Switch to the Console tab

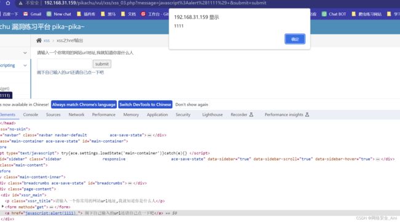click(31, 115)
